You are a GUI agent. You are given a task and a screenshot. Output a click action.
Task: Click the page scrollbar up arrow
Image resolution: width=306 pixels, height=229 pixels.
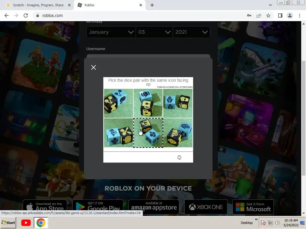click(304, 24)
